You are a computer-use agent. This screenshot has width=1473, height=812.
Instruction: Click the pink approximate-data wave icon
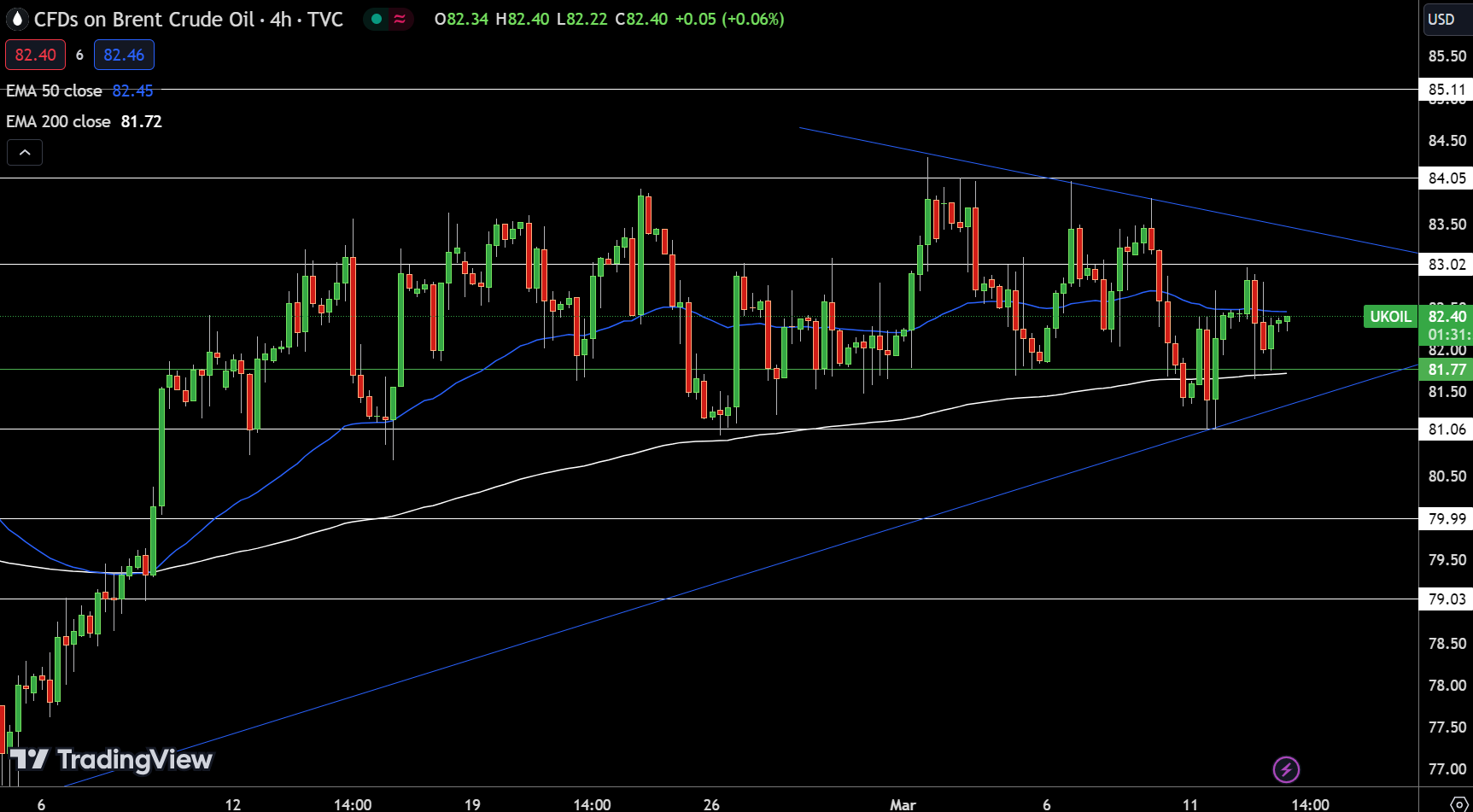(400, 19)
